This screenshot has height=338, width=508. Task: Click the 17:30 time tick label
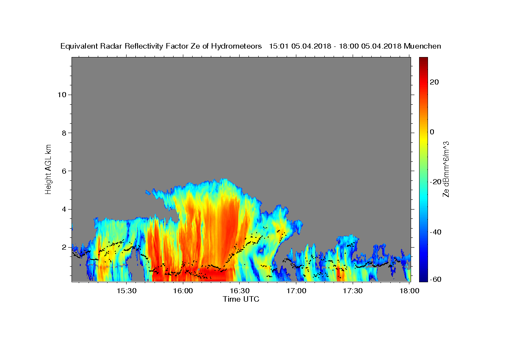pyautogui.click(x=353, y=291)
